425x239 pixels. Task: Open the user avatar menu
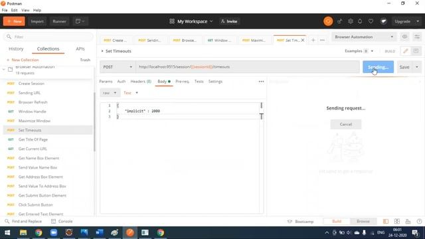(x=383, y=21)
